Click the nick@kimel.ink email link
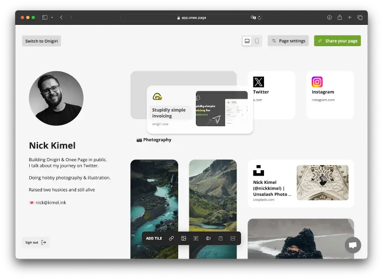The height and width of the screenshot is (279, 383). [x=51, y=202]
